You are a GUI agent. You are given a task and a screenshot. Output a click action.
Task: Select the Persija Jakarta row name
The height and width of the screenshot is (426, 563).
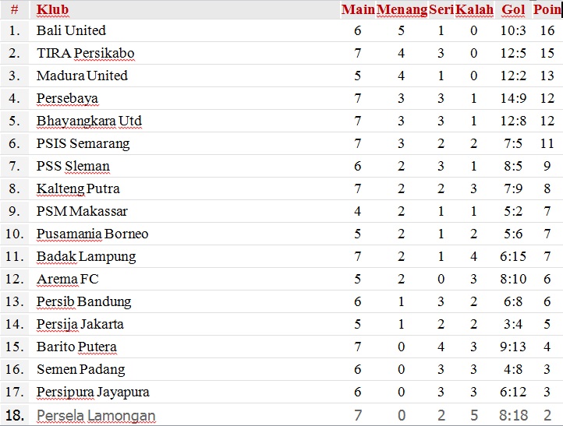(x=80, y=324)
